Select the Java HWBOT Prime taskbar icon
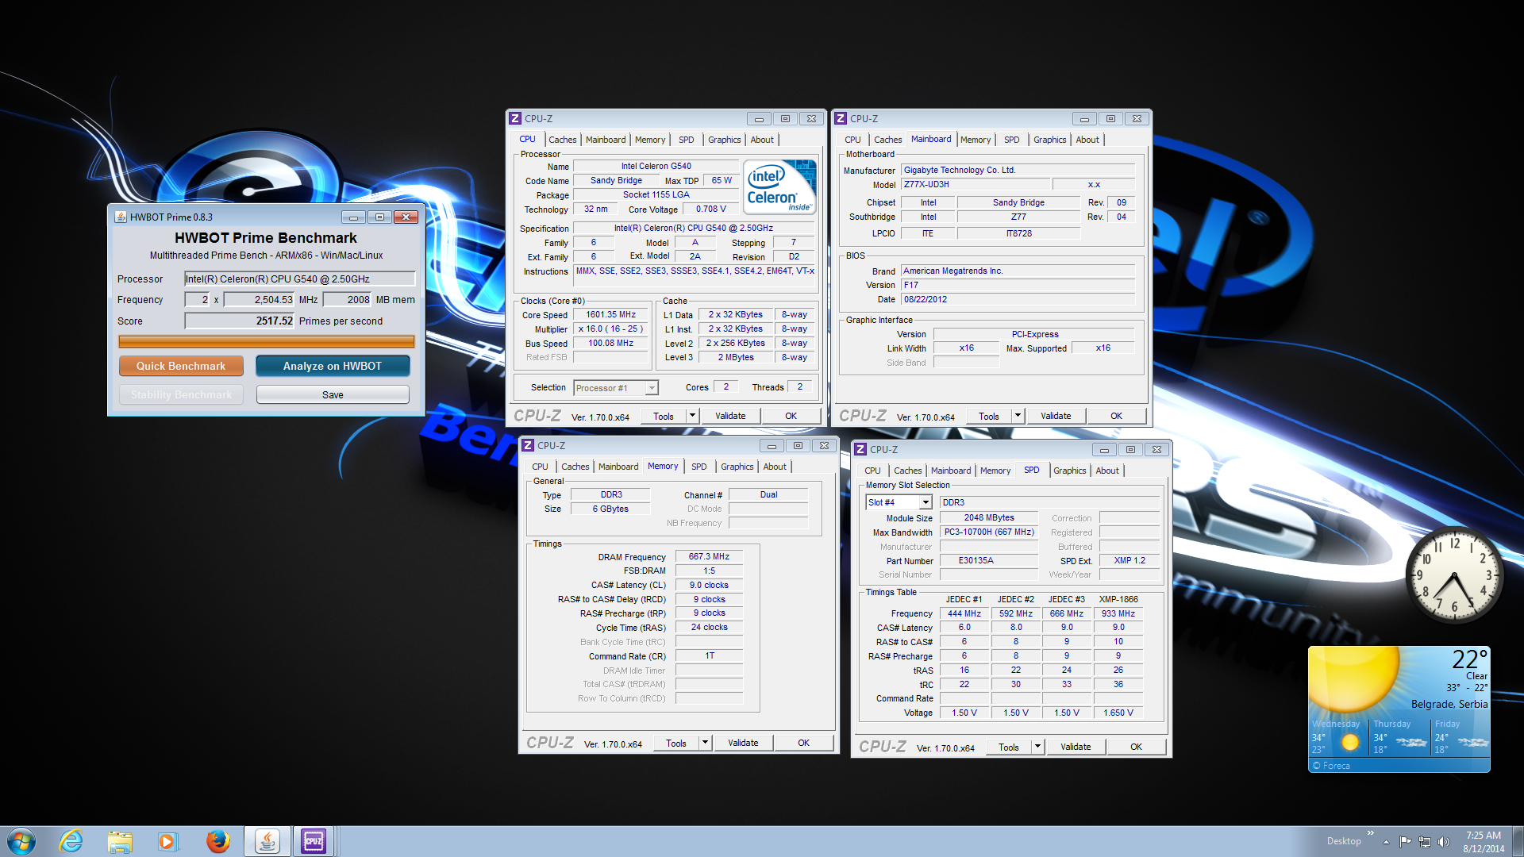 [267, 841]
